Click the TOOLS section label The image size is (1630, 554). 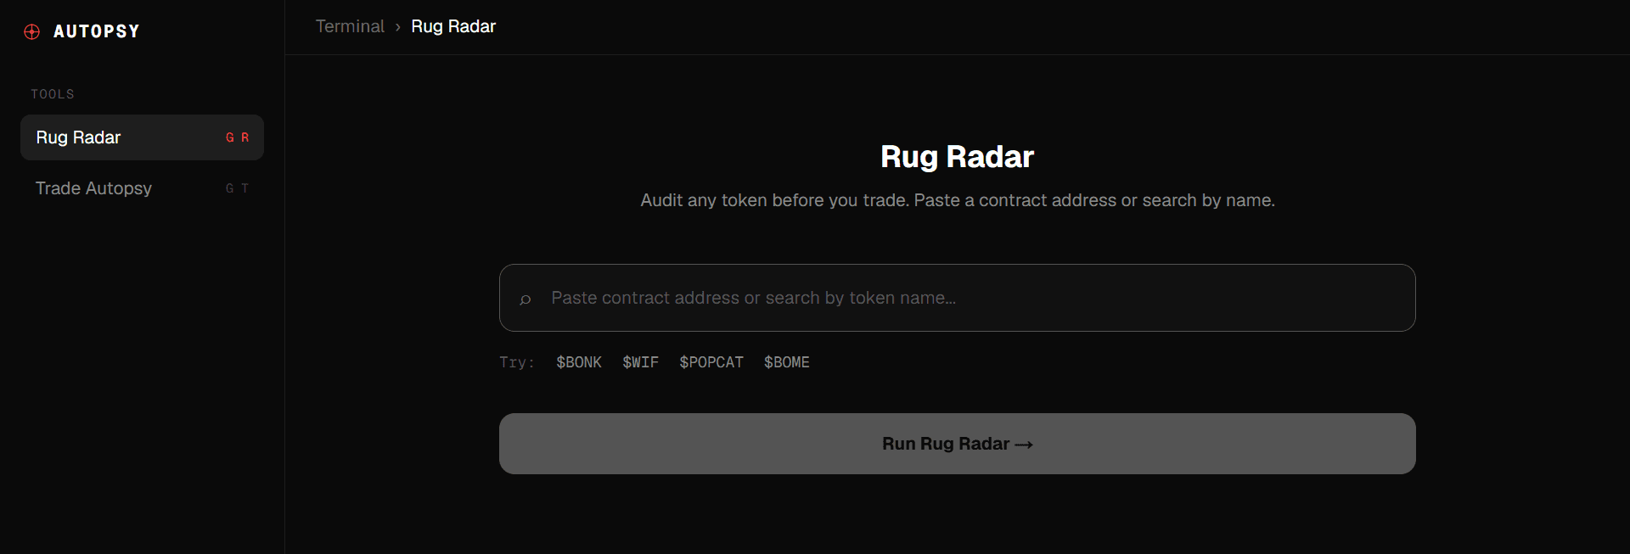point(53,94)
